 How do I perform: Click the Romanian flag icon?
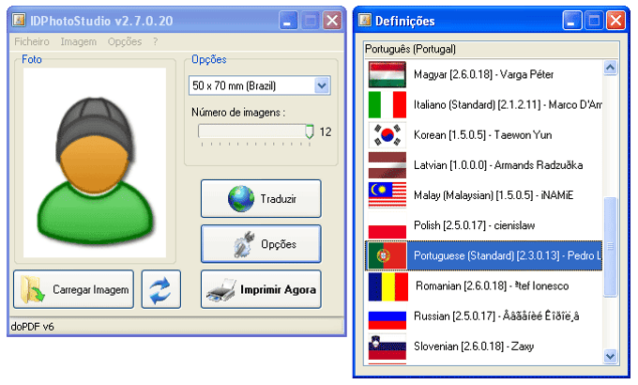point(387,286)
